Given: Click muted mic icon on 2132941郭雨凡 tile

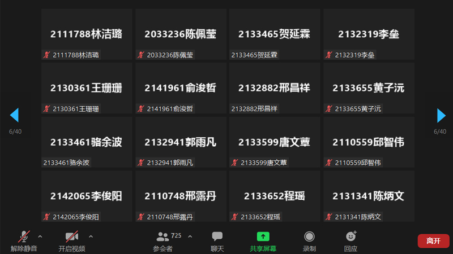Looking at the screenshot, I should 140,163.
